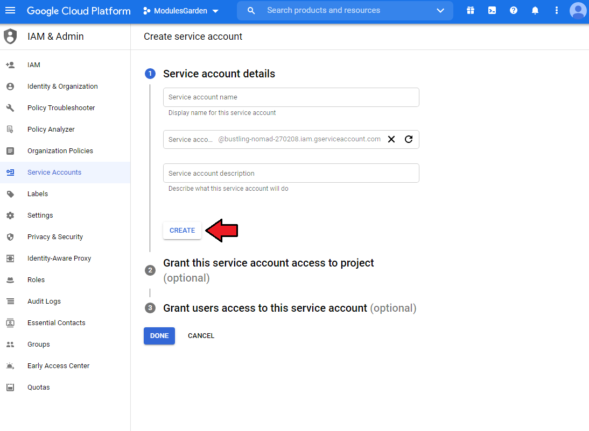Click the CANCEL button

click(201, 336)
